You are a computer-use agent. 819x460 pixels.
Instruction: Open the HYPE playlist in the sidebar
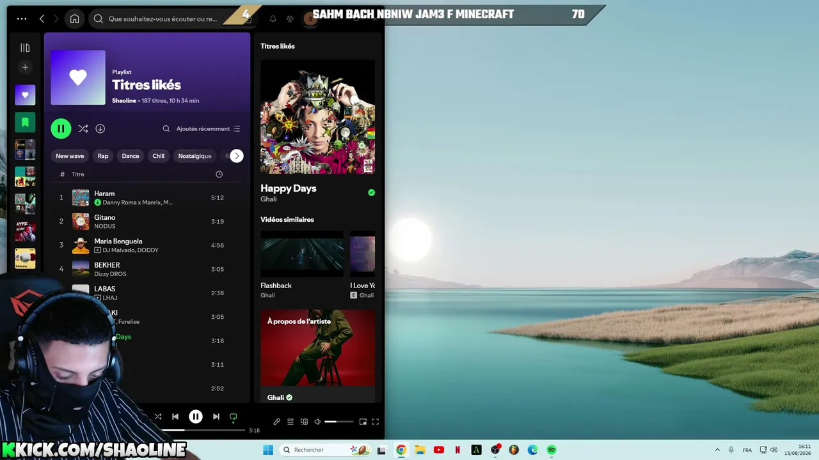(25, 231)
